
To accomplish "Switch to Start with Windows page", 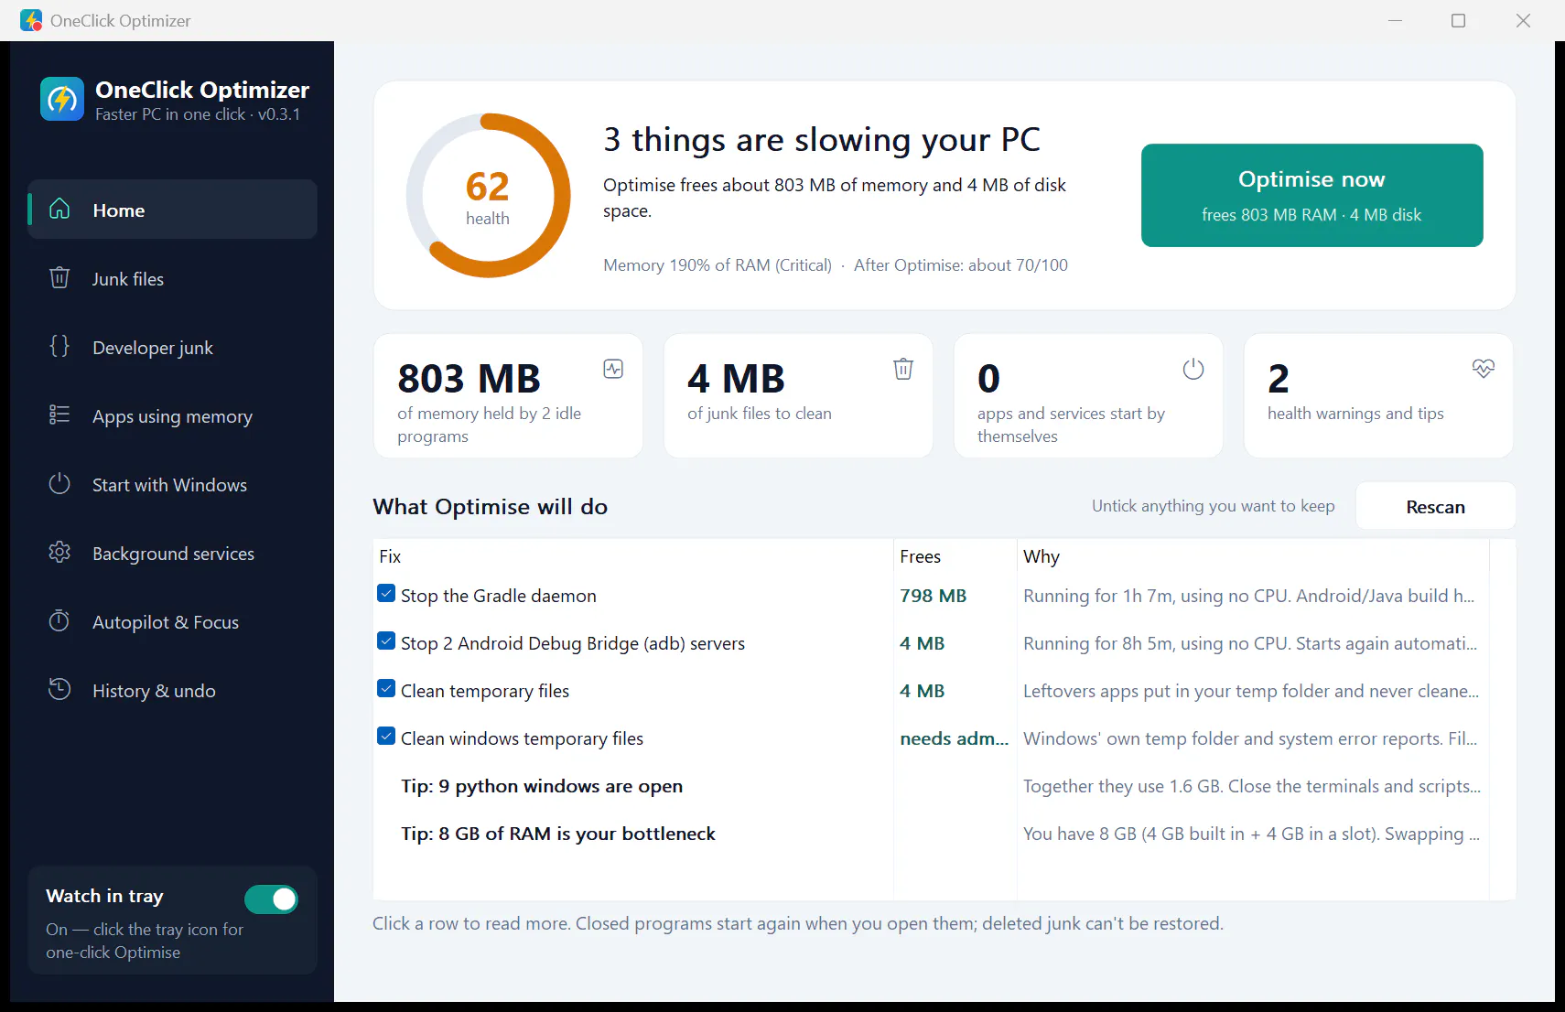I will (173, 484).
